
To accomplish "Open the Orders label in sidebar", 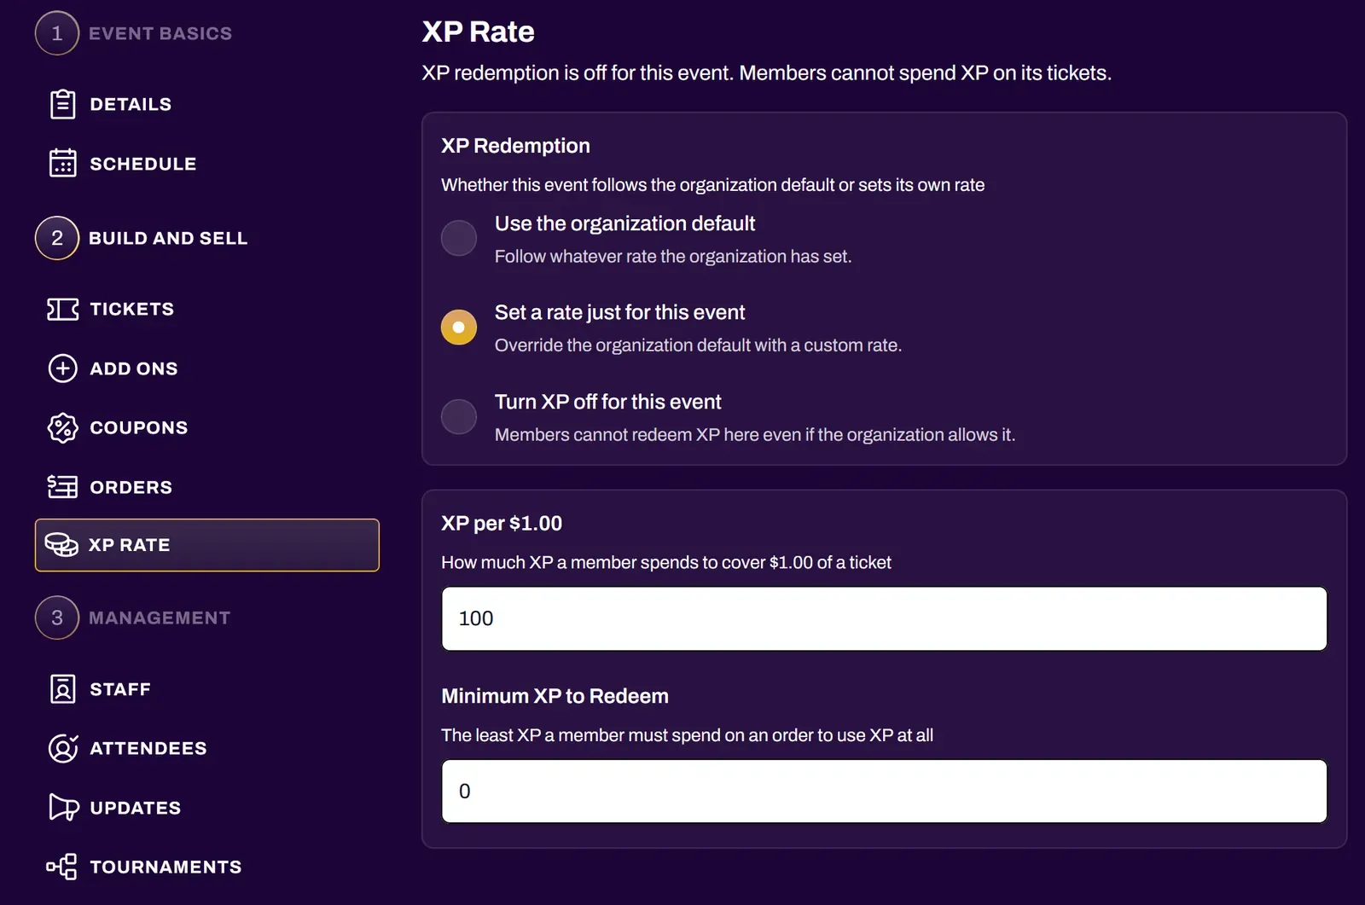I will pyautogui.click(x=131, y=487).
